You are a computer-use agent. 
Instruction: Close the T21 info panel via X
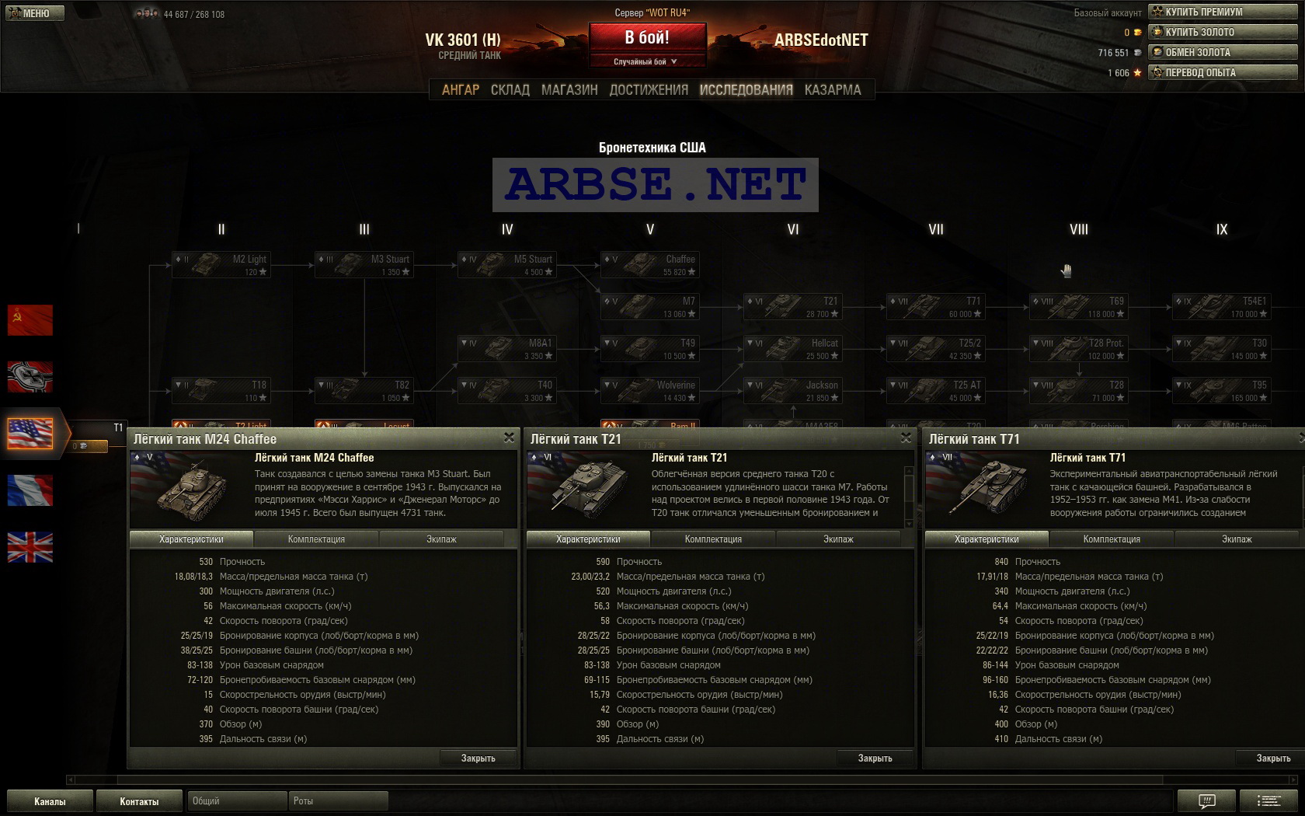point(906,438)
